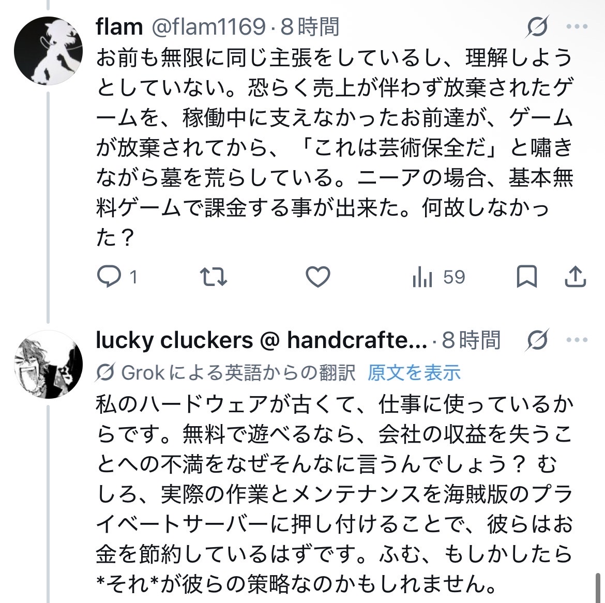The width and height of the screenshot is (605, 603).
Task: Open flam's profile picture
Action: click(48, 50)
